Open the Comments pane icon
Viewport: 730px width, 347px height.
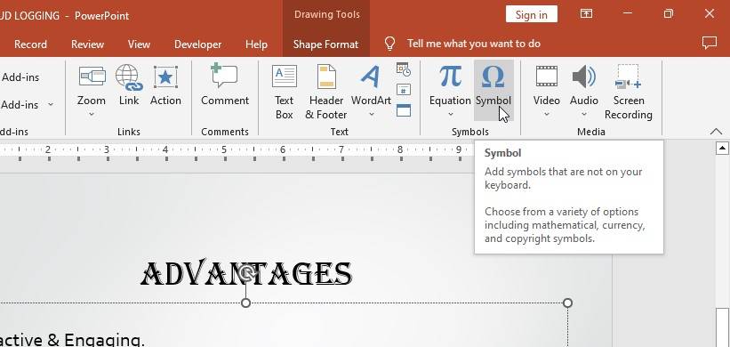(x=709, y=44)
